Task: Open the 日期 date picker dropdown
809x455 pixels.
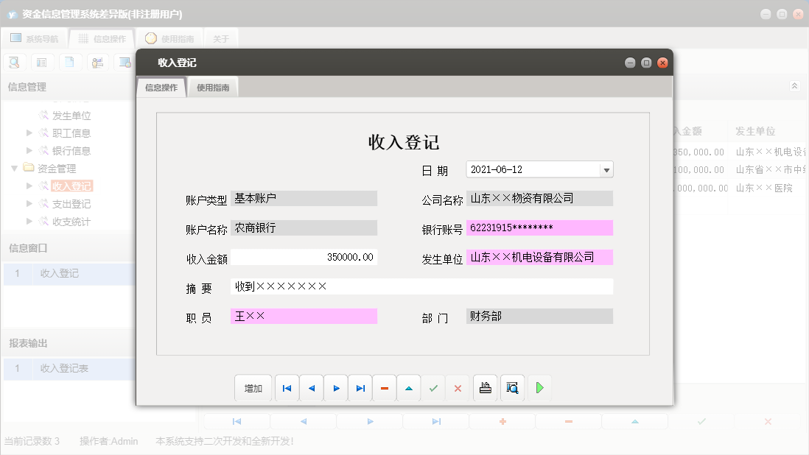Action: [x=606, y=169]
